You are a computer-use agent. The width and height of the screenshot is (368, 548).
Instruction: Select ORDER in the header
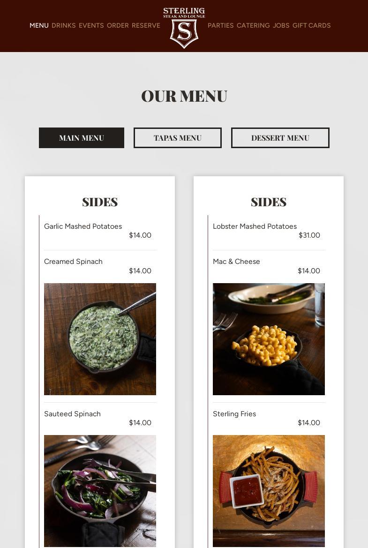[118, 25]
